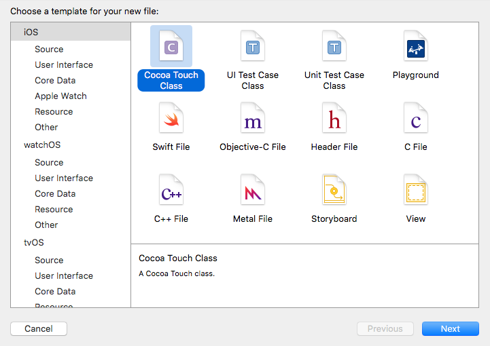
Task: Choose the Swift File template
Action: [171, 119]
